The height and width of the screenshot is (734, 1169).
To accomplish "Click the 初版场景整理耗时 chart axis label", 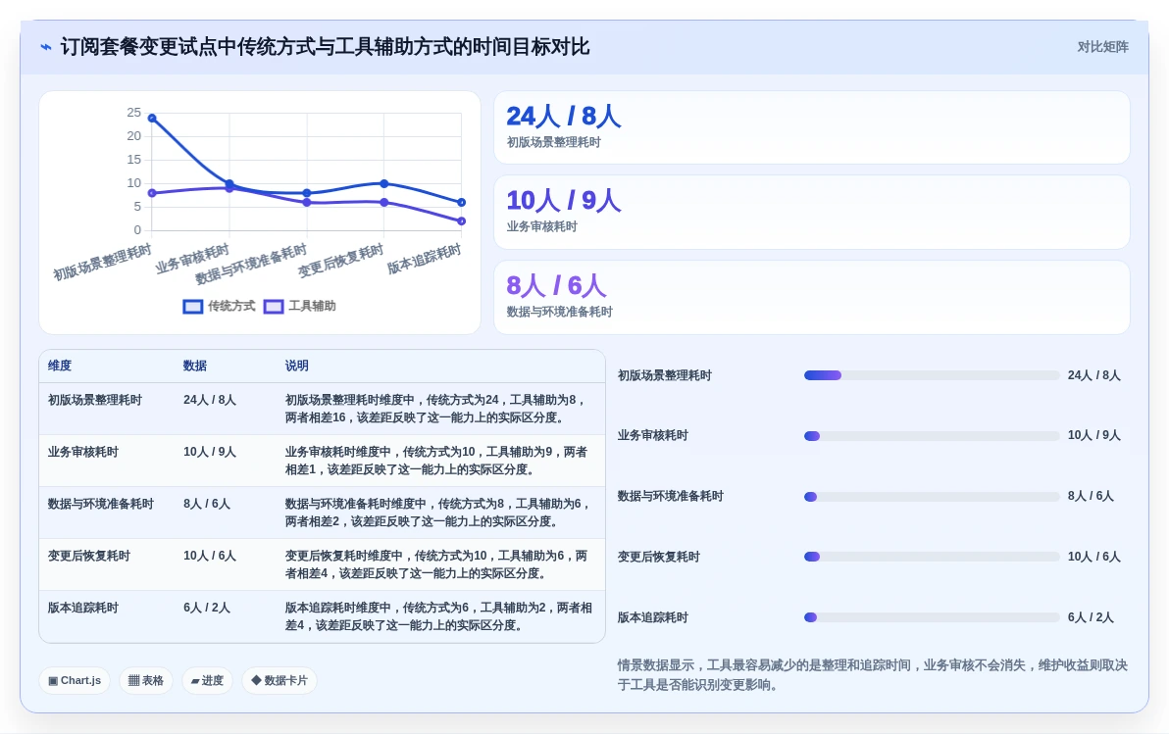I will click(x=102, y=263).
